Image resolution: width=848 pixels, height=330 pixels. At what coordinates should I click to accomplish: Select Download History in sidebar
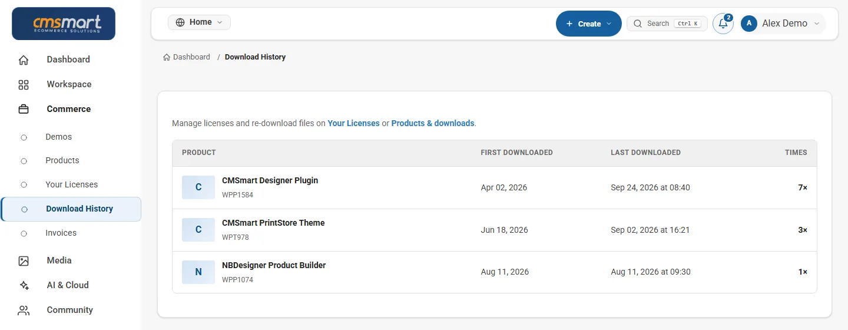pos(71,209)
